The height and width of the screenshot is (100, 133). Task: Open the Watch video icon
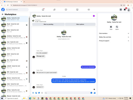point(66,10)
